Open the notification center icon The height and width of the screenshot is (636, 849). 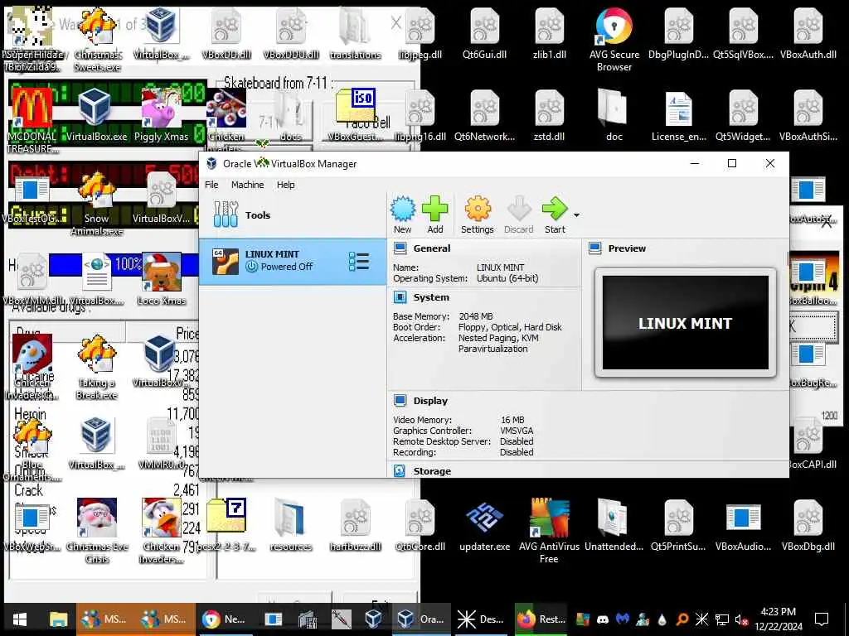click(822, 619)
